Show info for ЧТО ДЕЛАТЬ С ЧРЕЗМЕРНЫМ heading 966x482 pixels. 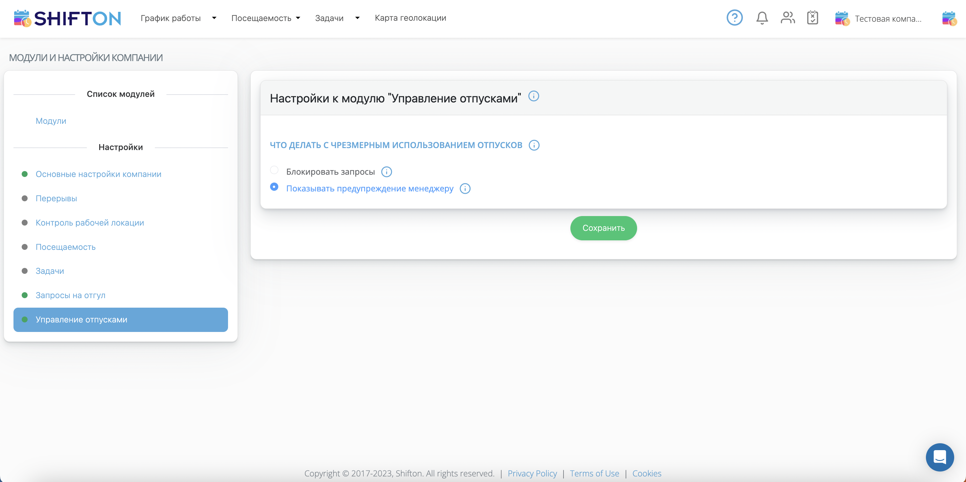(x=534, y=145)
